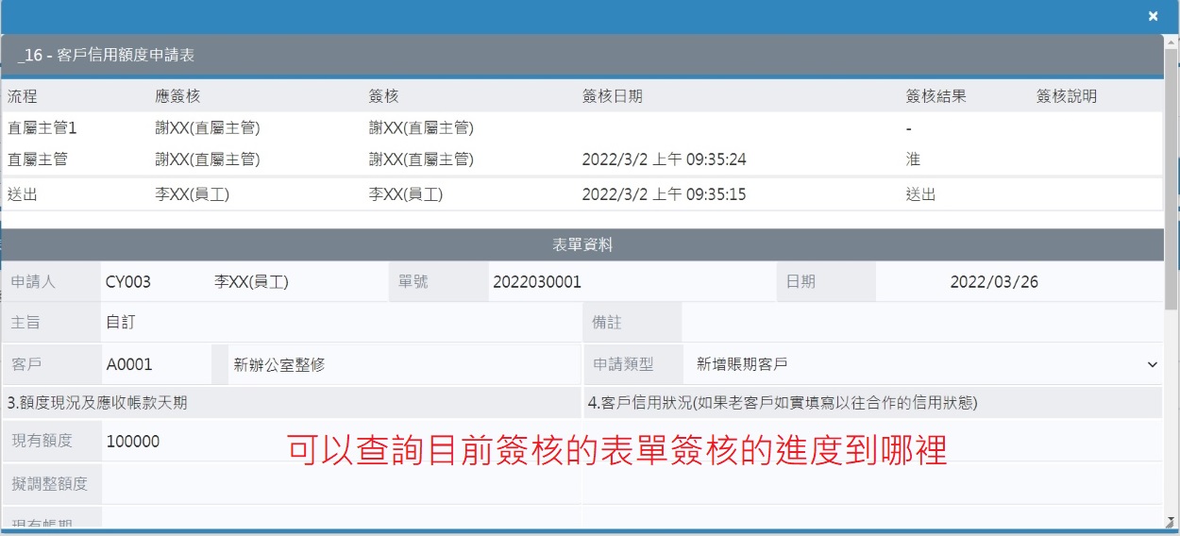This screenshot has height=536, width=1180.
Task: Click the 日期 field showing 2022/03/26
Action: 1018,282
